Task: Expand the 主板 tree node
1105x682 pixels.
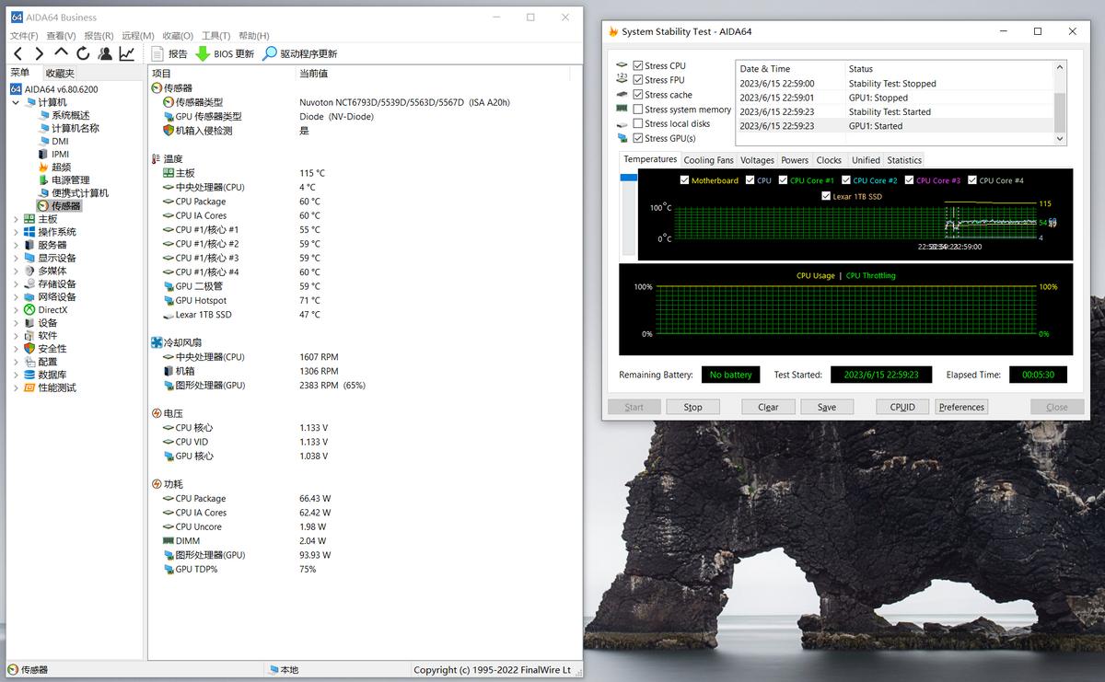Action: click(16, 219)
